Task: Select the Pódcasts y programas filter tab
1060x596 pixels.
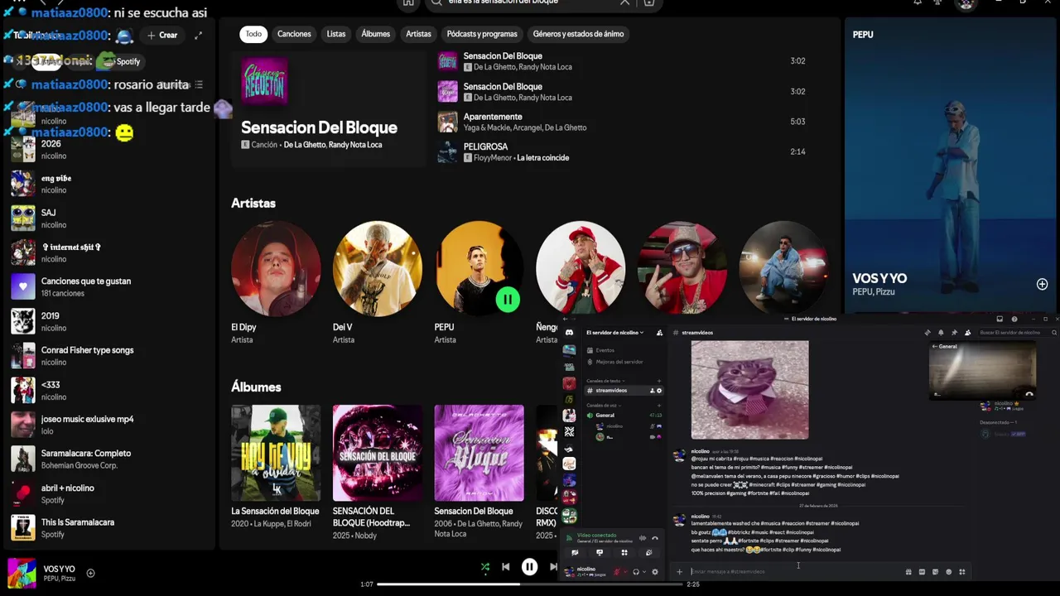Action: click(482, 34)
